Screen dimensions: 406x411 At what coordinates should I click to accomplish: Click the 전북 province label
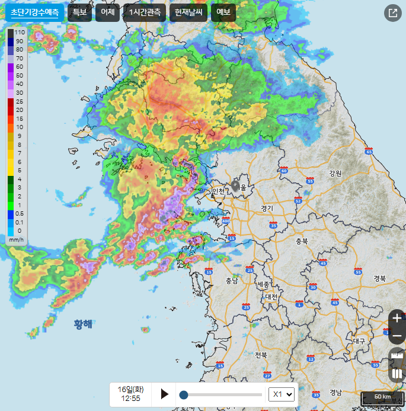click(261, 355)
